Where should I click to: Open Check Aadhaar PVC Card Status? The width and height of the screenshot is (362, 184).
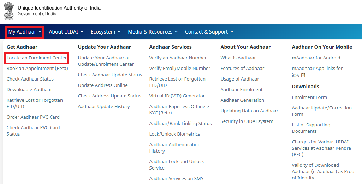[x=33, y=131]
